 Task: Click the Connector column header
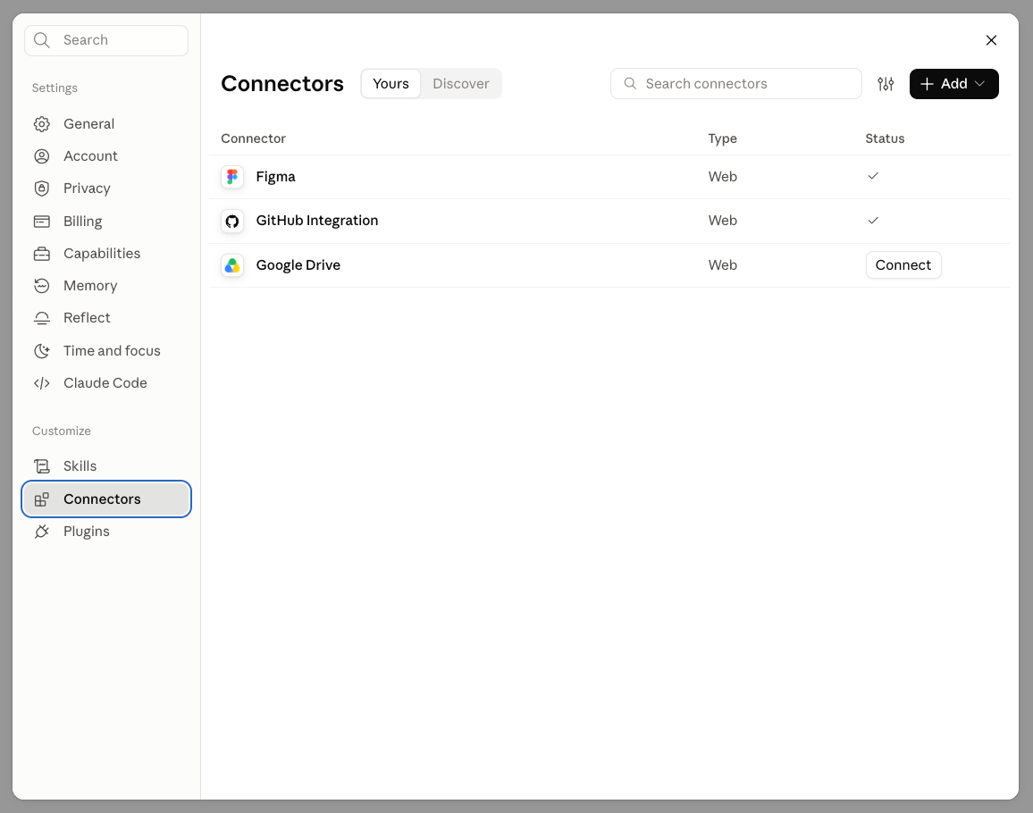253,138
